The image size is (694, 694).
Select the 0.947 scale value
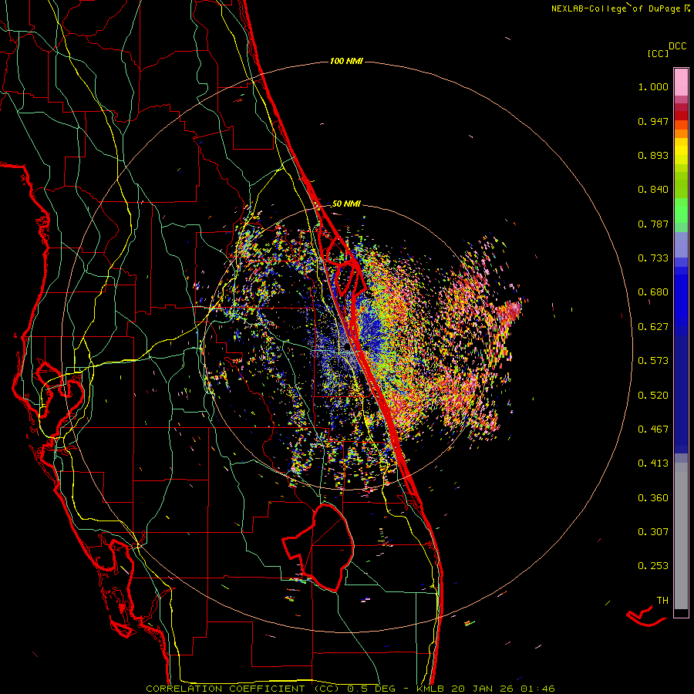(653, 121)
